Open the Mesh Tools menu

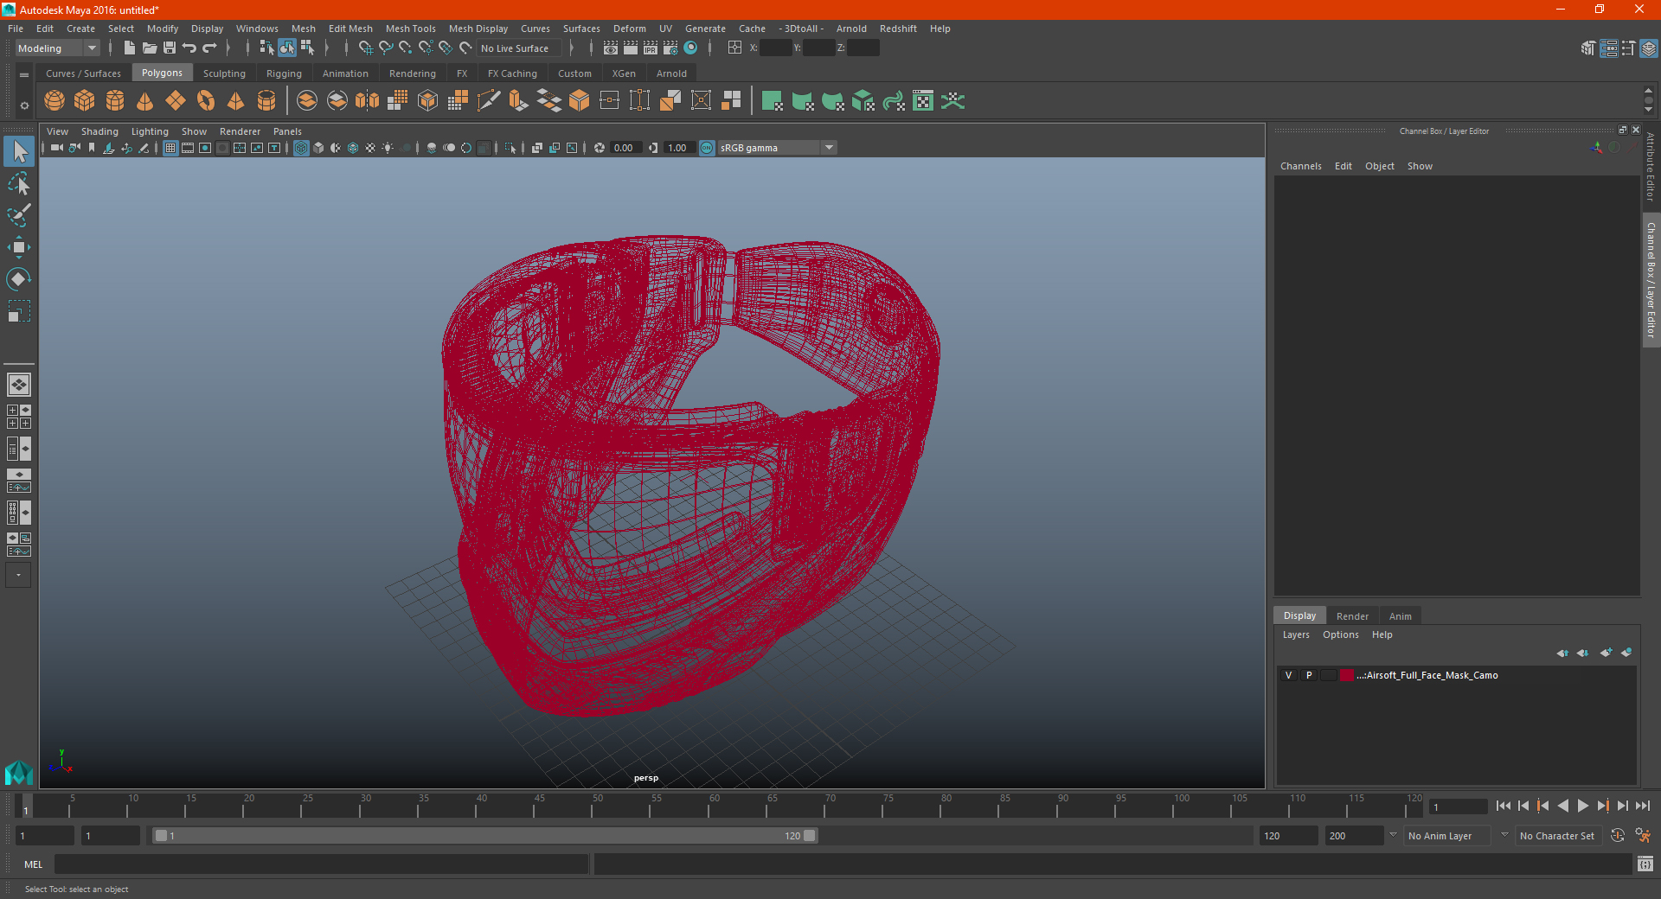coord(410,29)
